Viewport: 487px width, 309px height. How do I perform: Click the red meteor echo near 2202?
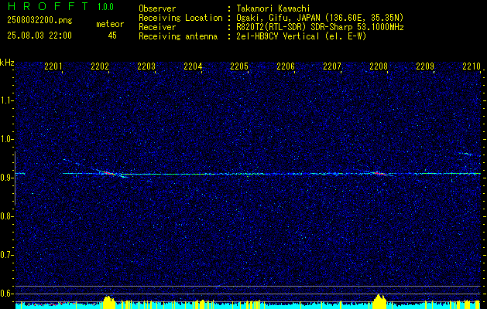107,173
